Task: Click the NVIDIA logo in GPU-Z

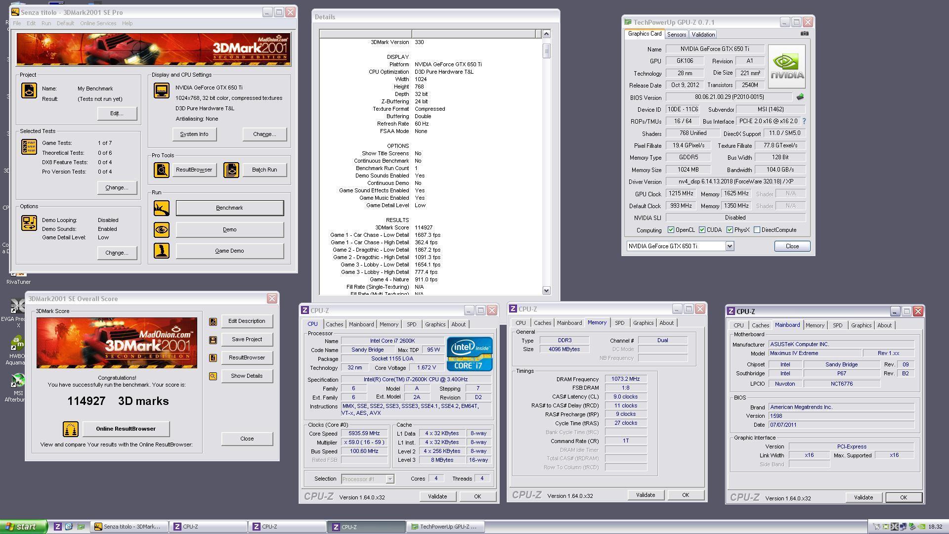Action: pyautogui.click(x=786, y=66)
